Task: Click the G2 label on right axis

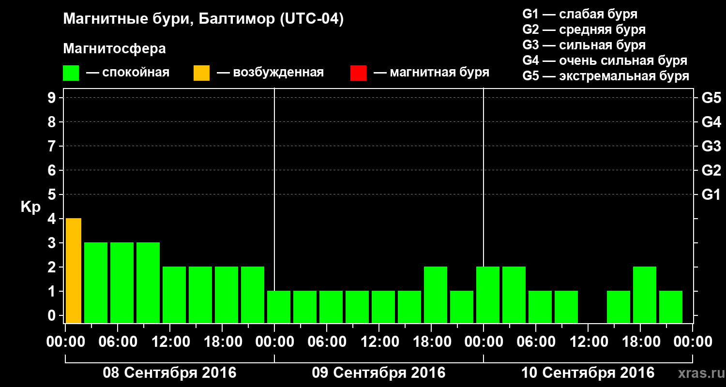Action: (711, 171)
